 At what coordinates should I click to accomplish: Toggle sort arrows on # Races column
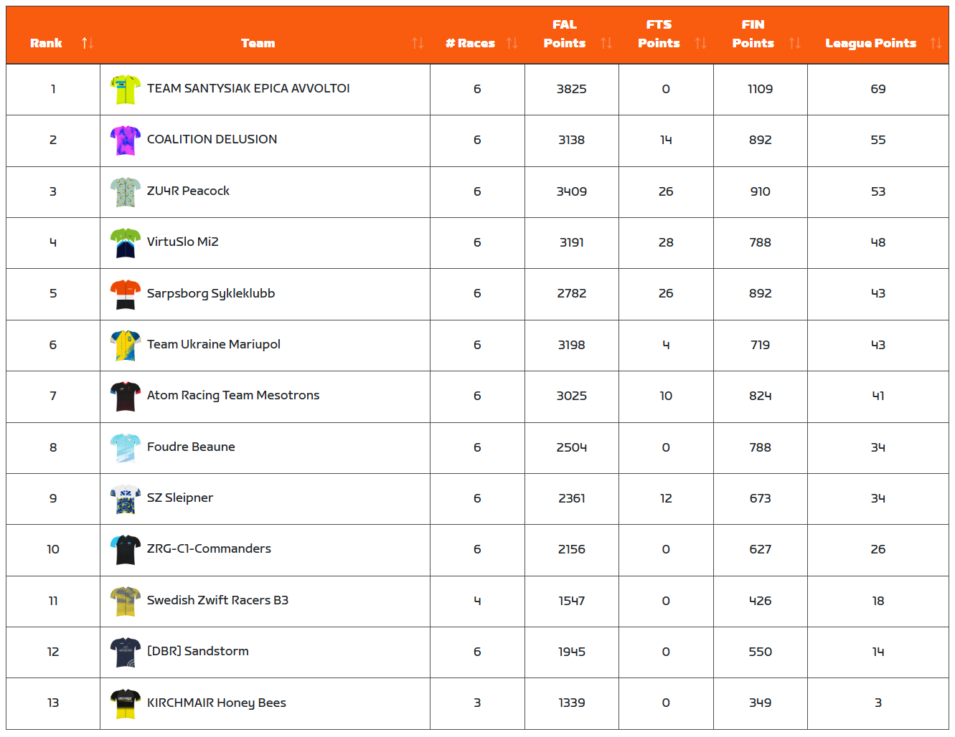tap(512, 43)
